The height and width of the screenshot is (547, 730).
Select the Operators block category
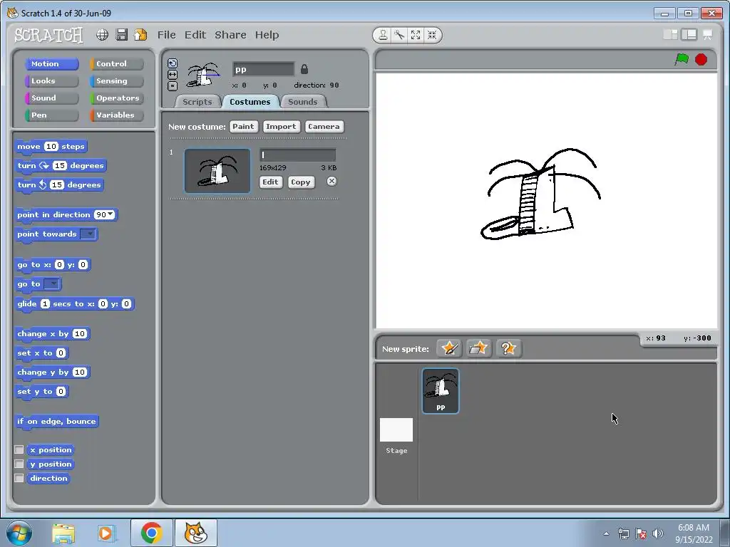click(116, 98)
